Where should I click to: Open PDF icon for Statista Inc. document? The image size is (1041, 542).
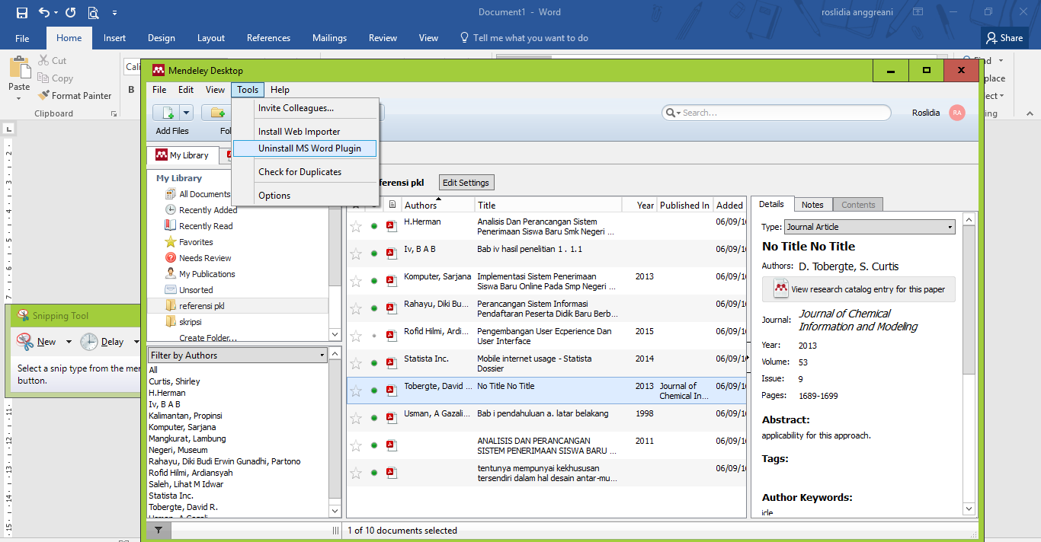[392, 363]
